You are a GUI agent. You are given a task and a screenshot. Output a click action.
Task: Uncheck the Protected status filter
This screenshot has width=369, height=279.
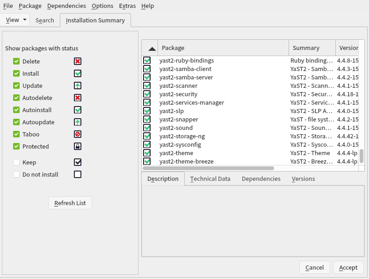pyautogui.click(x=16, y=146)
